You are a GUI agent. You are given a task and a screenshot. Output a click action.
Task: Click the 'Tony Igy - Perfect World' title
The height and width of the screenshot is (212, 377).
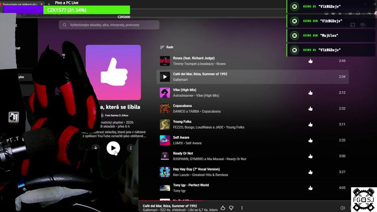pyautogui.click(x=191, y=185)
